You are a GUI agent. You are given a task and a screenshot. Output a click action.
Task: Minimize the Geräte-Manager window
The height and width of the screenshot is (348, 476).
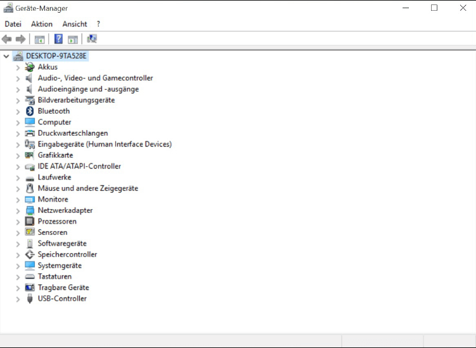(x=406, y=8)
